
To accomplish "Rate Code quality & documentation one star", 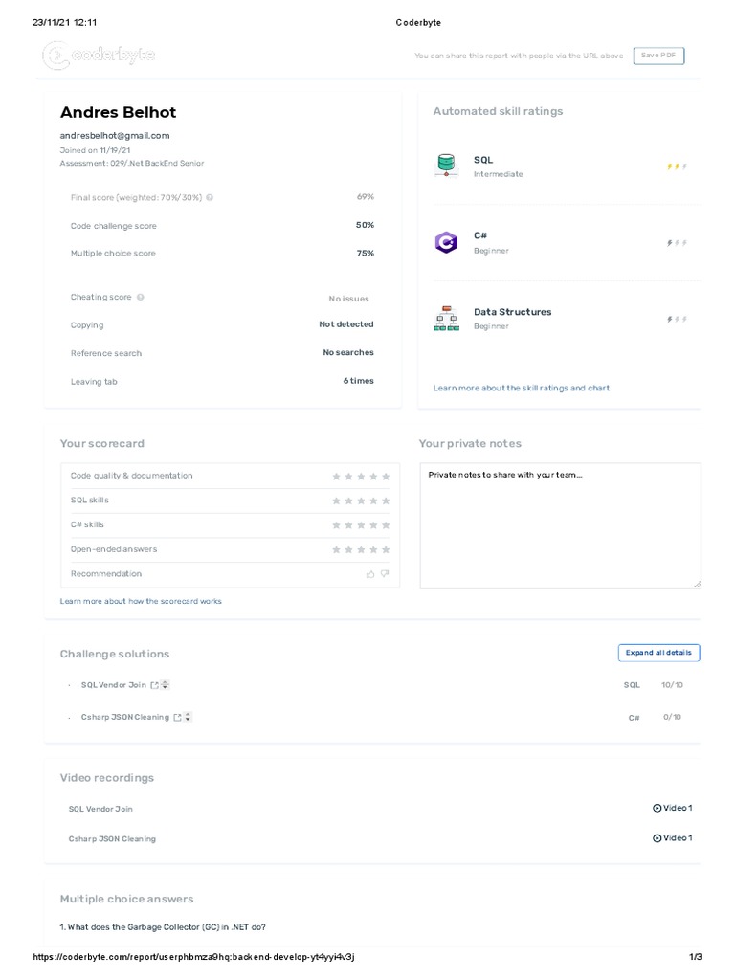I will (x=336, y=476).
